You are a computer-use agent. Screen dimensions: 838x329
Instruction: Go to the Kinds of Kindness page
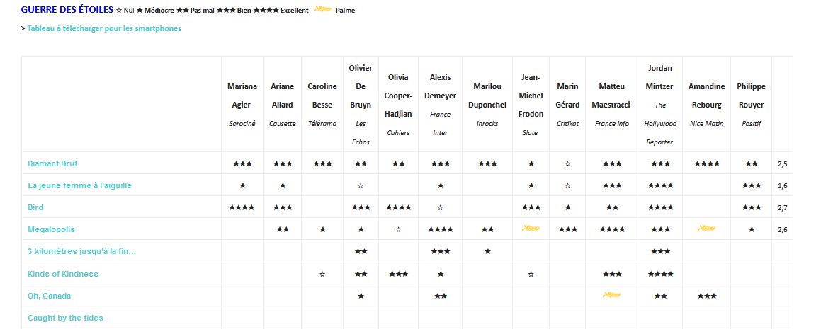(63, 274)
